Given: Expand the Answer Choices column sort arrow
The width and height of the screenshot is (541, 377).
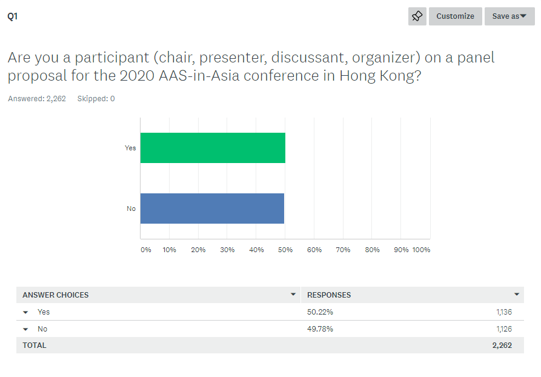Looking at the screenshot, I should coord(293,295).
